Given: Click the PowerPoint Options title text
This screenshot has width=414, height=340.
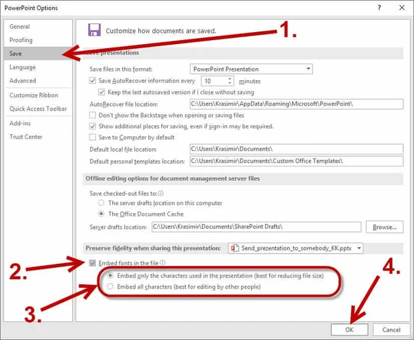Looking at the screenshot, I should coord(31,8).
